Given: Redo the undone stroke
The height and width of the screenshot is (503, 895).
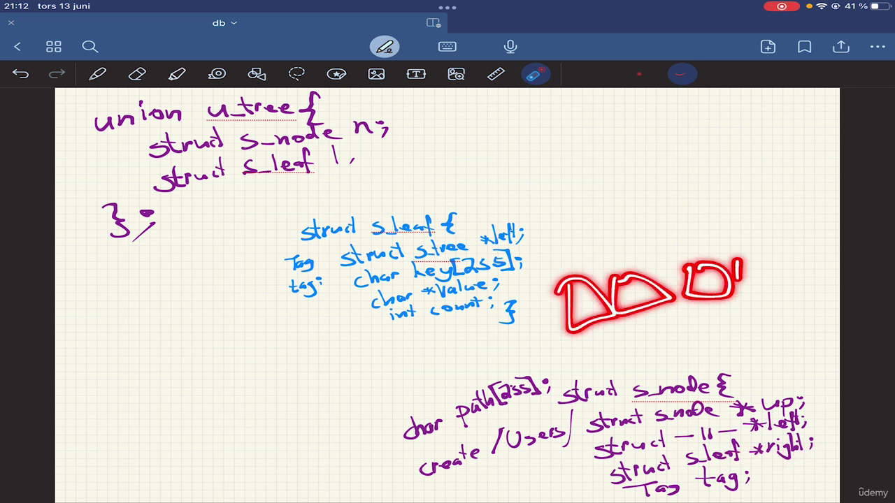Looking at the screenshot, I should 57,74.
